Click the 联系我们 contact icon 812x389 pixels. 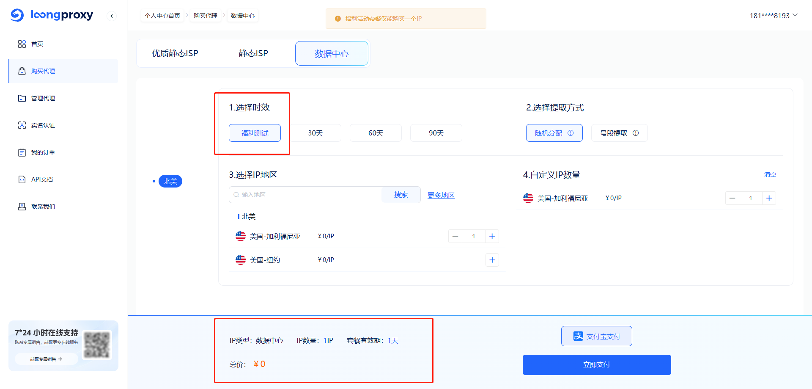pos(22,206)
